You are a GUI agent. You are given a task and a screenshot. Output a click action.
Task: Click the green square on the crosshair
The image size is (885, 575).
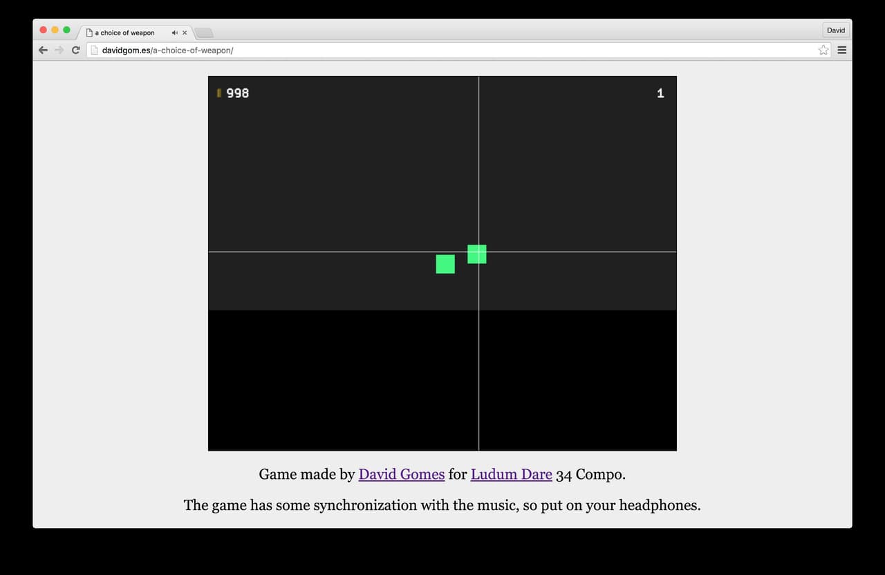pos(477,254)
